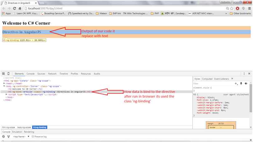253x142 pixels.
Task: Switch to the Timeline panel tab
Action: point(64,73)
